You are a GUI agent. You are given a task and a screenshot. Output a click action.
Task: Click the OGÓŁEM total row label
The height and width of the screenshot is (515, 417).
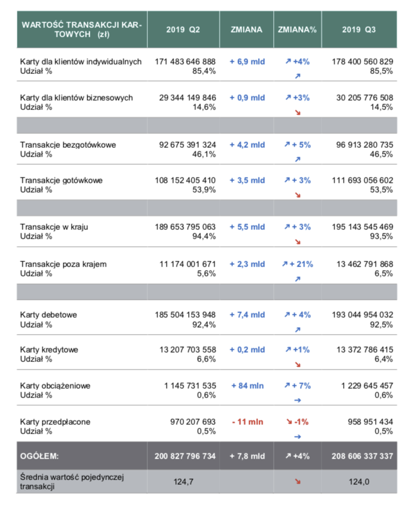tap(40, 456)
